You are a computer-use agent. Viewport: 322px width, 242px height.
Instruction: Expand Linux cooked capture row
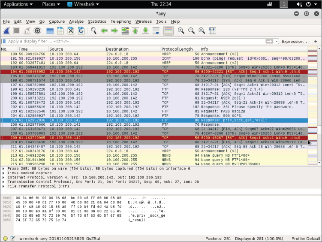3,173
